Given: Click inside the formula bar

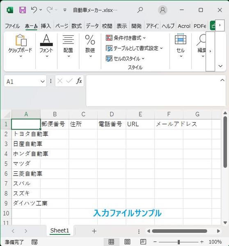Looking at the screenshot, I should point(153,91).
